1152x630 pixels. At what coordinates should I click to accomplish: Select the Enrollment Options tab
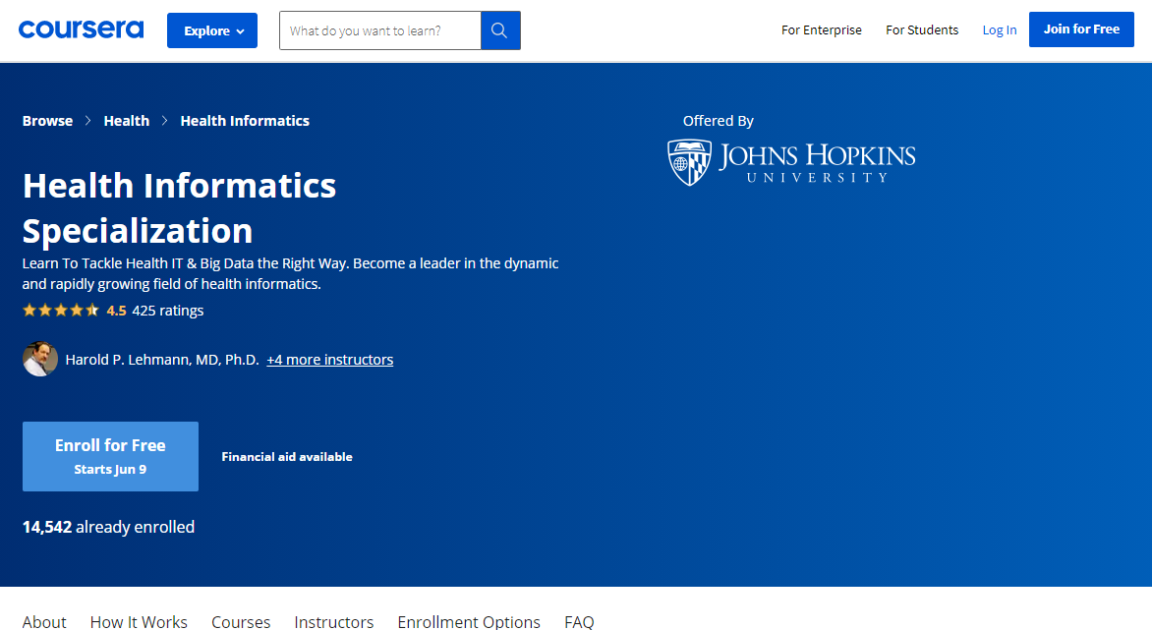469,621
